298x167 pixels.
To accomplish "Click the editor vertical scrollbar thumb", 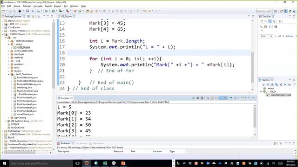I will (252, 67).
